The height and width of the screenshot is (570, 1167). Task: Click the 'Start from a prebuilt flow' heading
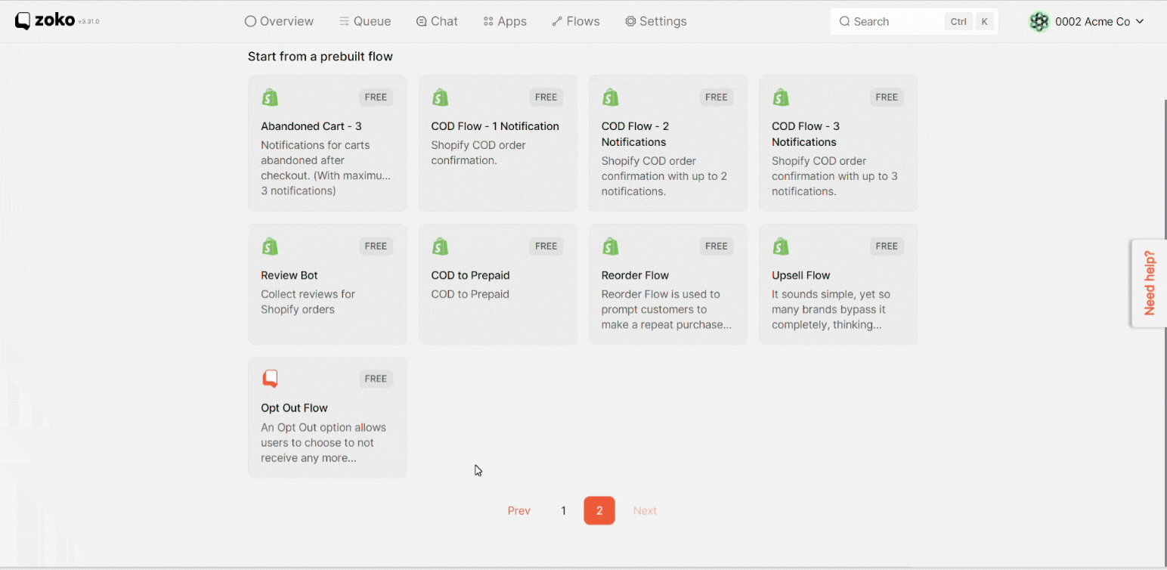(x=320, y=57)
